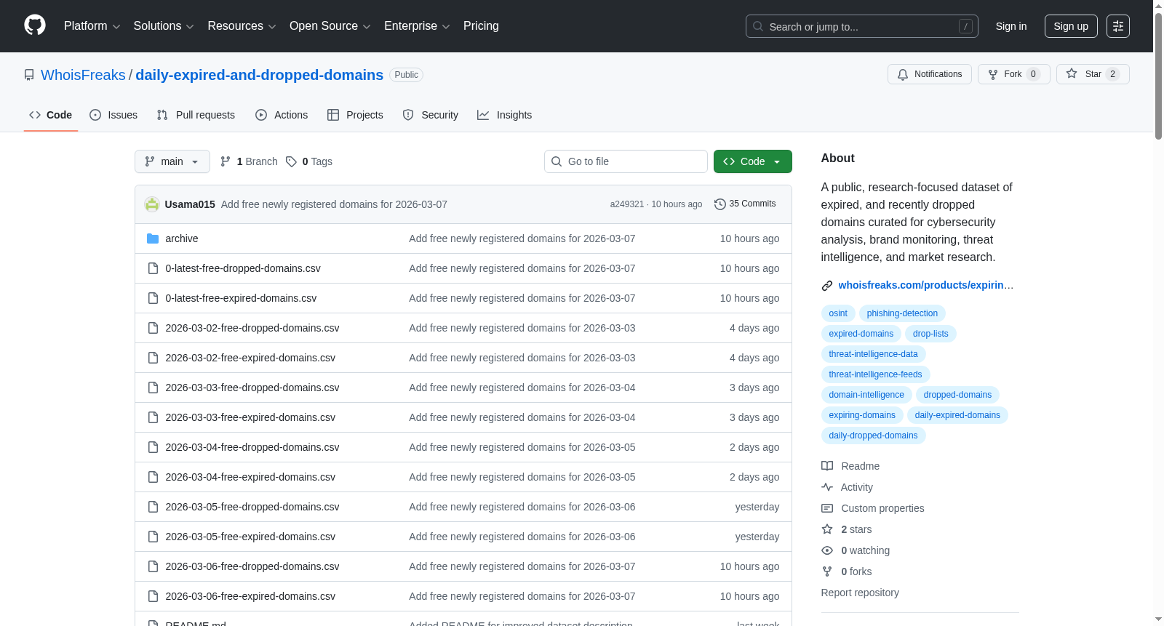Click the bell Notifications button
The height and width of the screenshot is (626, 1164).
[x=930, y=74]
